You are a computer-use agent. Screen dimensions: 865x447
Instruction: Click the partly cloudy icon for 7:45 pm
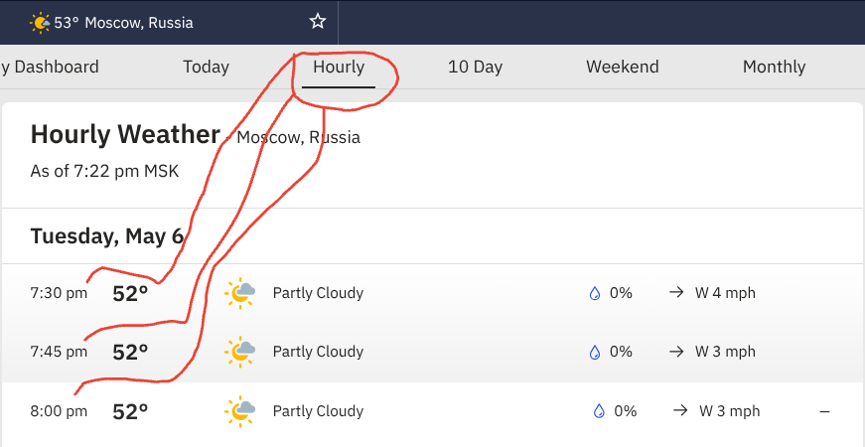coord(240,352)
